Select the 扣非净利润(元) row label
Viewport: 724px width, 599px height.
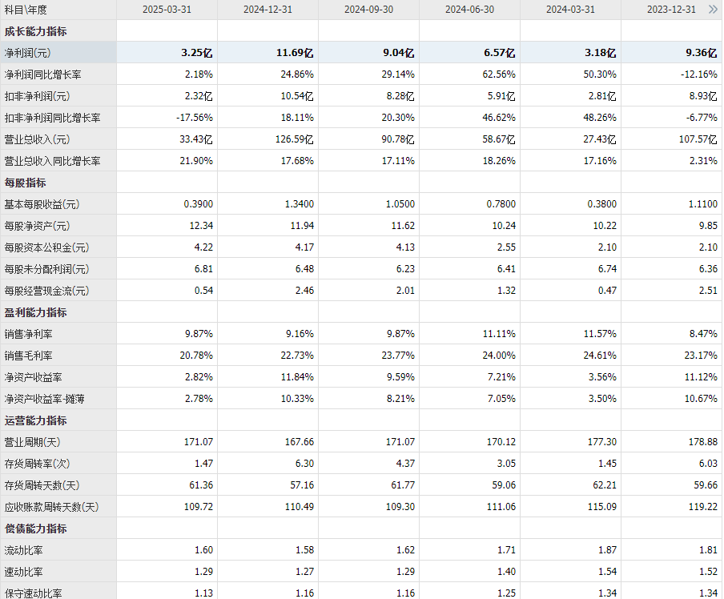tap(37, 96)
